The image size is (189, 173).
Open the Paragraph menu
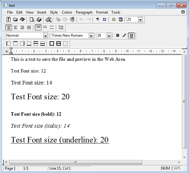(x=84, y=12)
